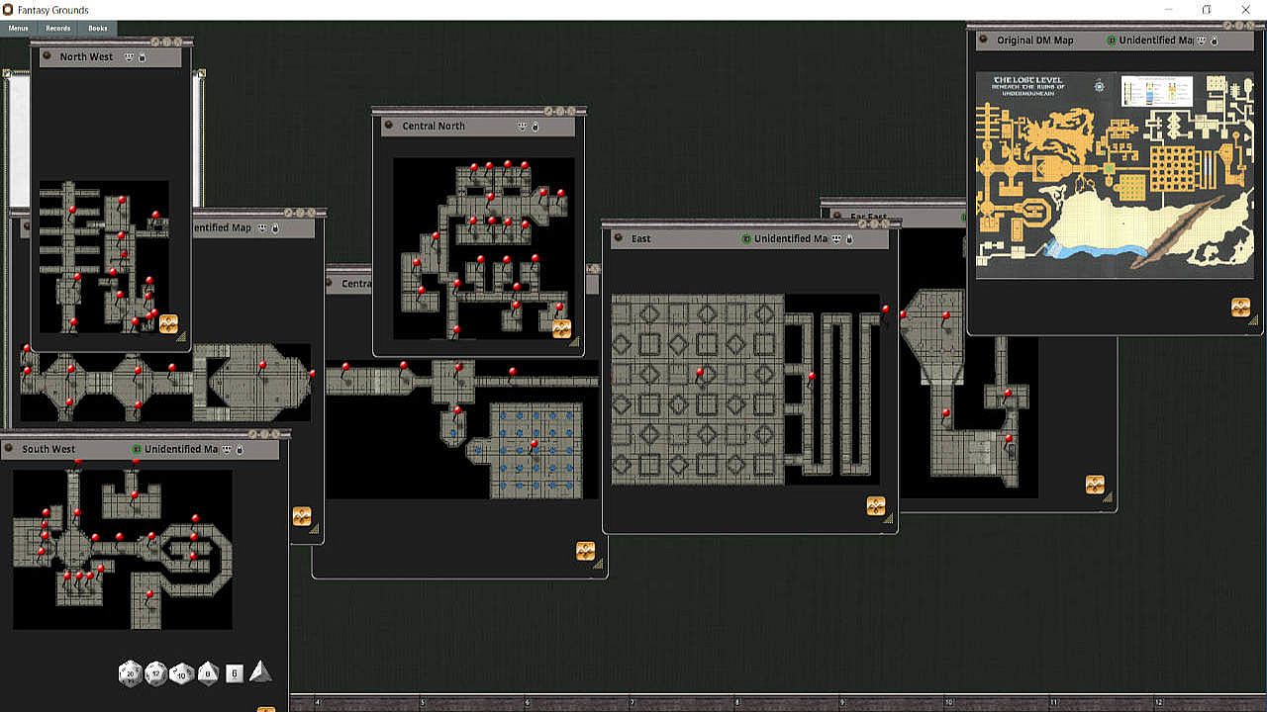1267x712 pixels.
Task: Pick the d12 die
Action: click(x=155, y=673)
